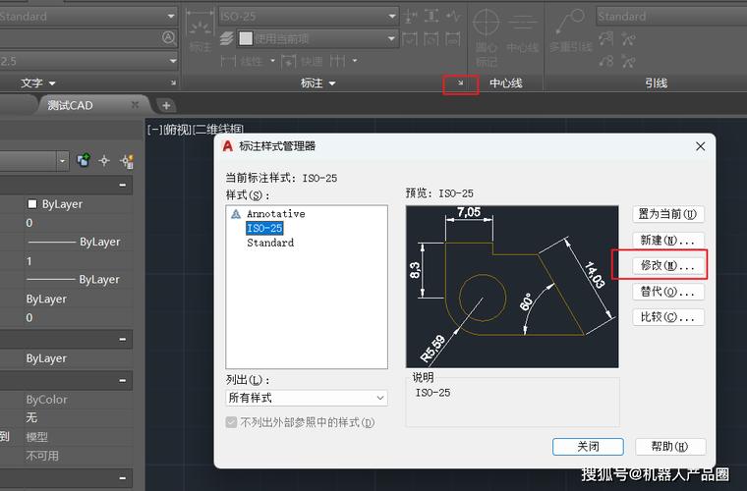Click the Select Objects crosshair icon
747x491 pixels.
tap(104, 160)
